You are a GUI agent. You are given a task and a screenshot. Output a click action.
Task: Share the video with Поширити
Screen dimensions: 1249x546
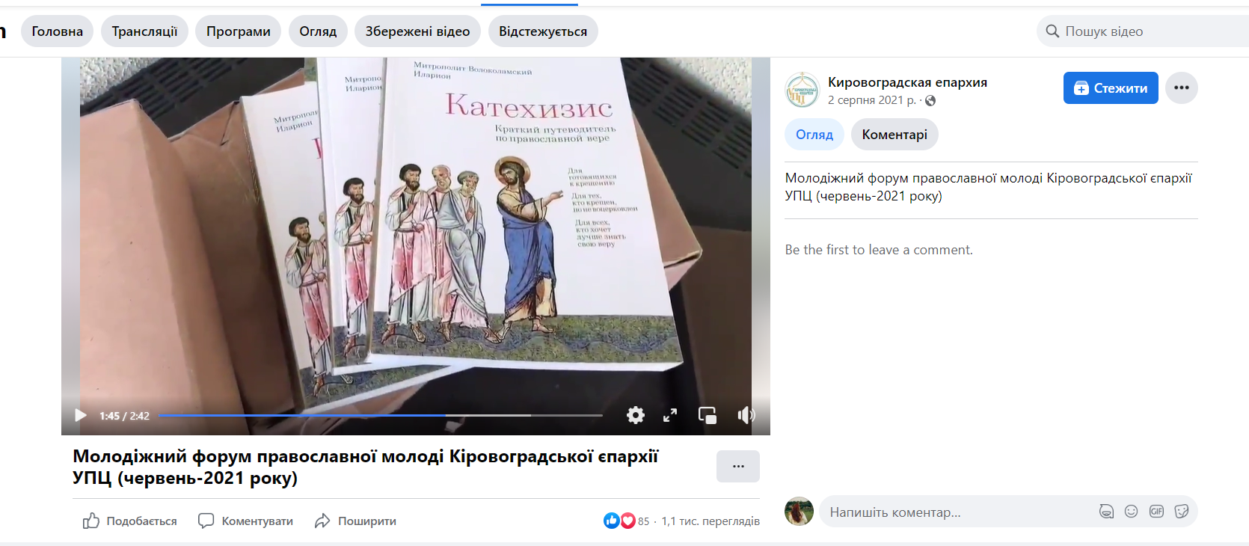pyautogui.click(x=355, y=521)
